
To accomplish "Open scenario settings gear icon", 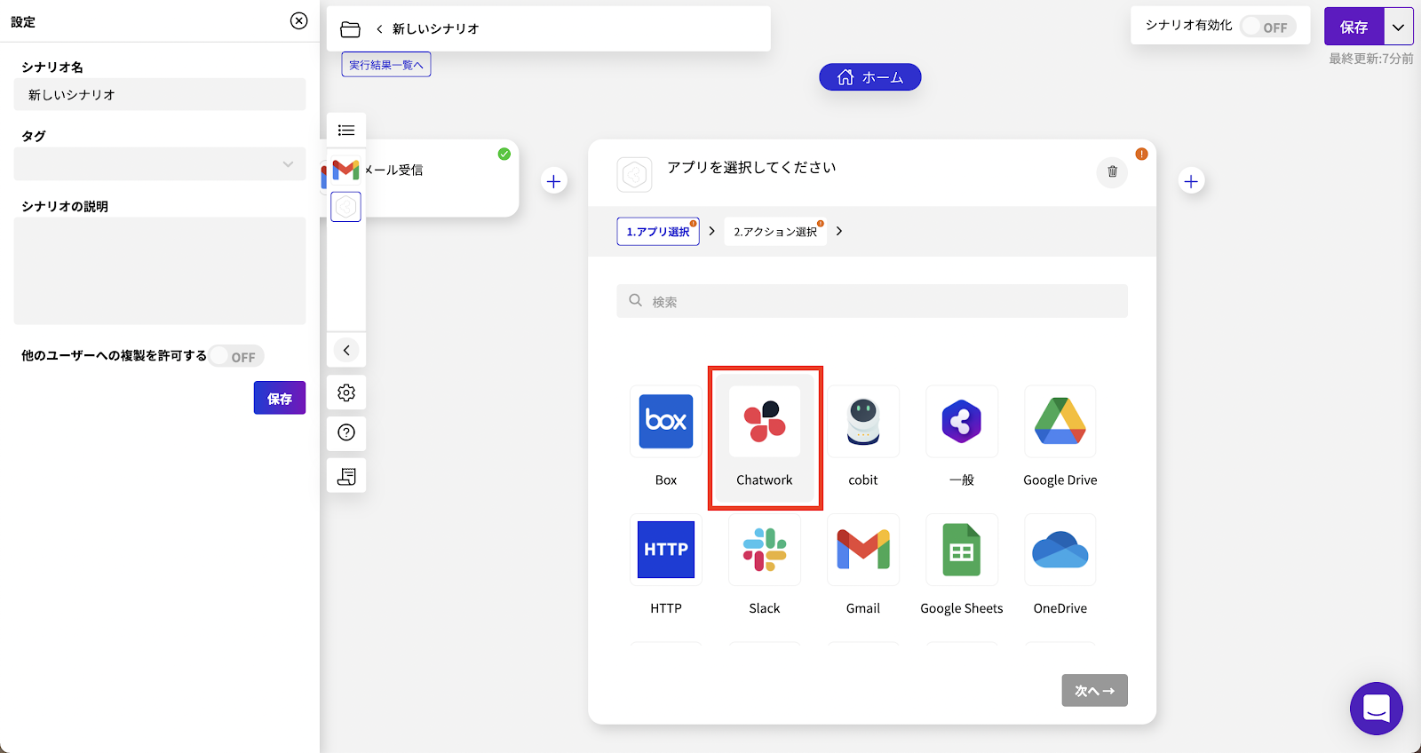I will tap(346, 392).
